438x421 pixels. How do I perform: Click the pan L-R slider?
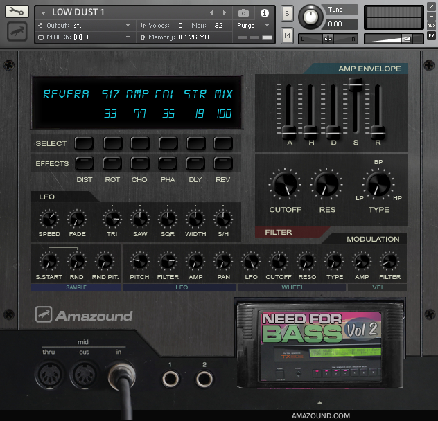[328, 39]
